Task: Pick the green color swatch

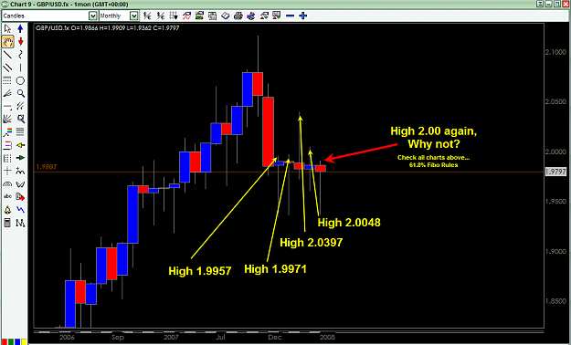Action: [x=11, y=341]
